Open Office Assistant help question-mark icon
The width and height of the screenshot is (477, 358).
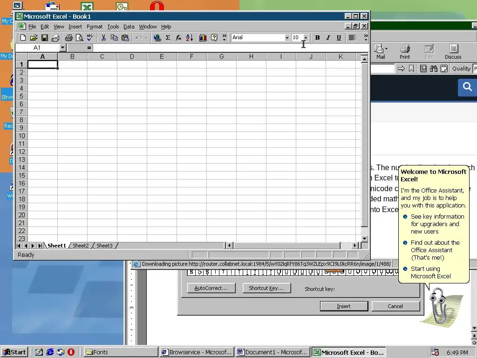click(214, 38)
